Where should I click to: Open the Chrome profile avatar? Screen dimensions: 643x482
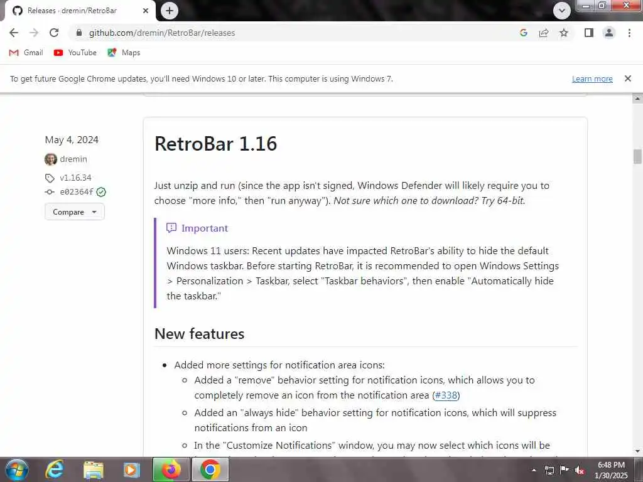[609, 33]
